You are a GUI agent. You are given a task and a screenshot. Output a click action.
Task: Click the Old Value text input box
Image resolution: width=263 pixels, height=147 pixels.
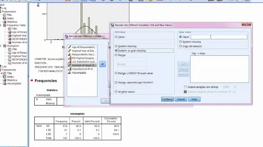145,41
